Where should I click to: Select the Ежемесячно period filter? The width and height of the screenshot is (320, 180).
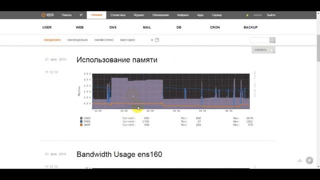(104, 40)
